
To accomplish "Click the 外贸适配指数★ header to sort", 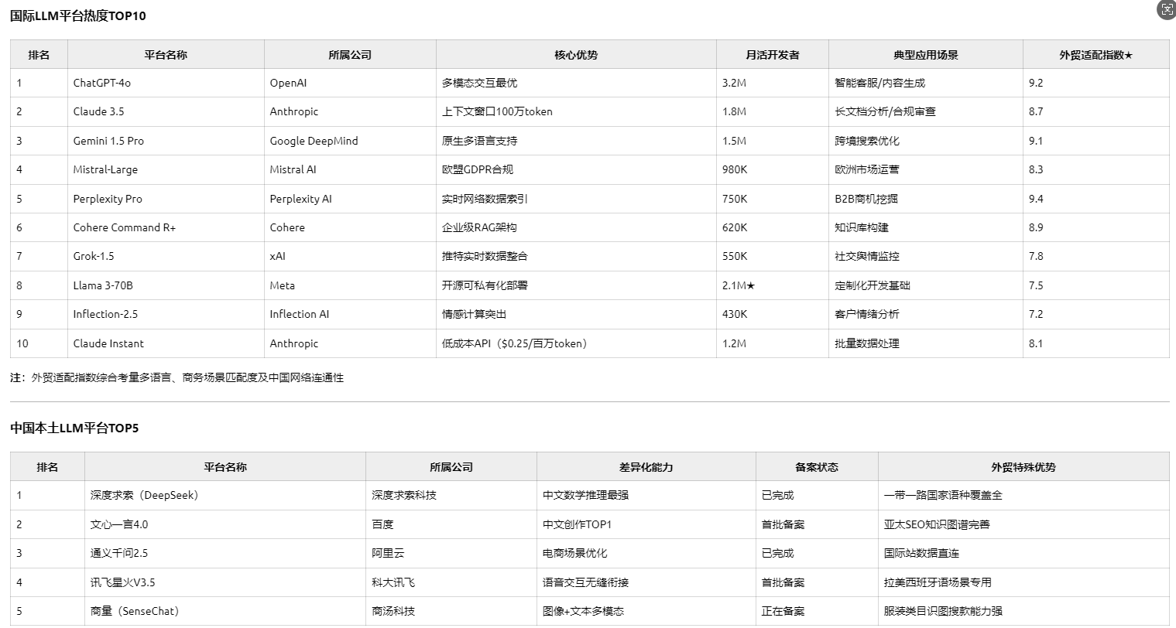I will pos(1096,54).
